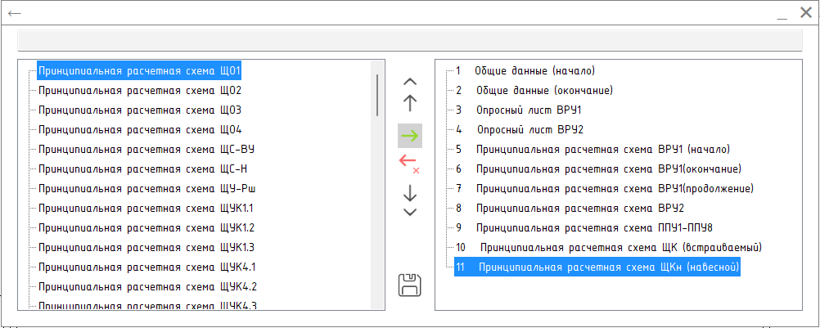Select Принципиальная расчетная схема ЩС-ВУ item

tap(146, 150)
